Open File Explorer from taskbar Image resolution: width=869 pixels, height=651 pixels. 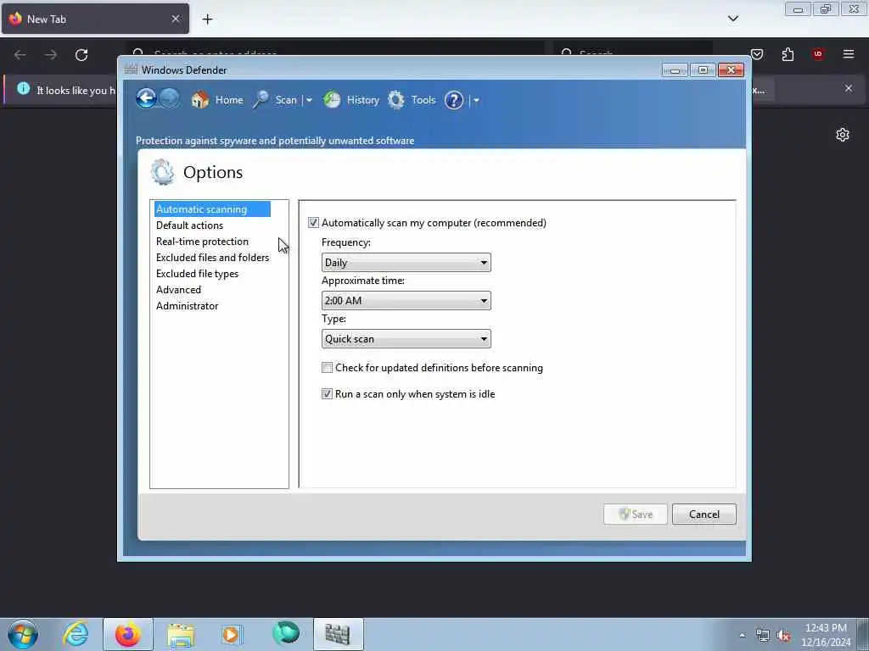click(x=181, y=635)
